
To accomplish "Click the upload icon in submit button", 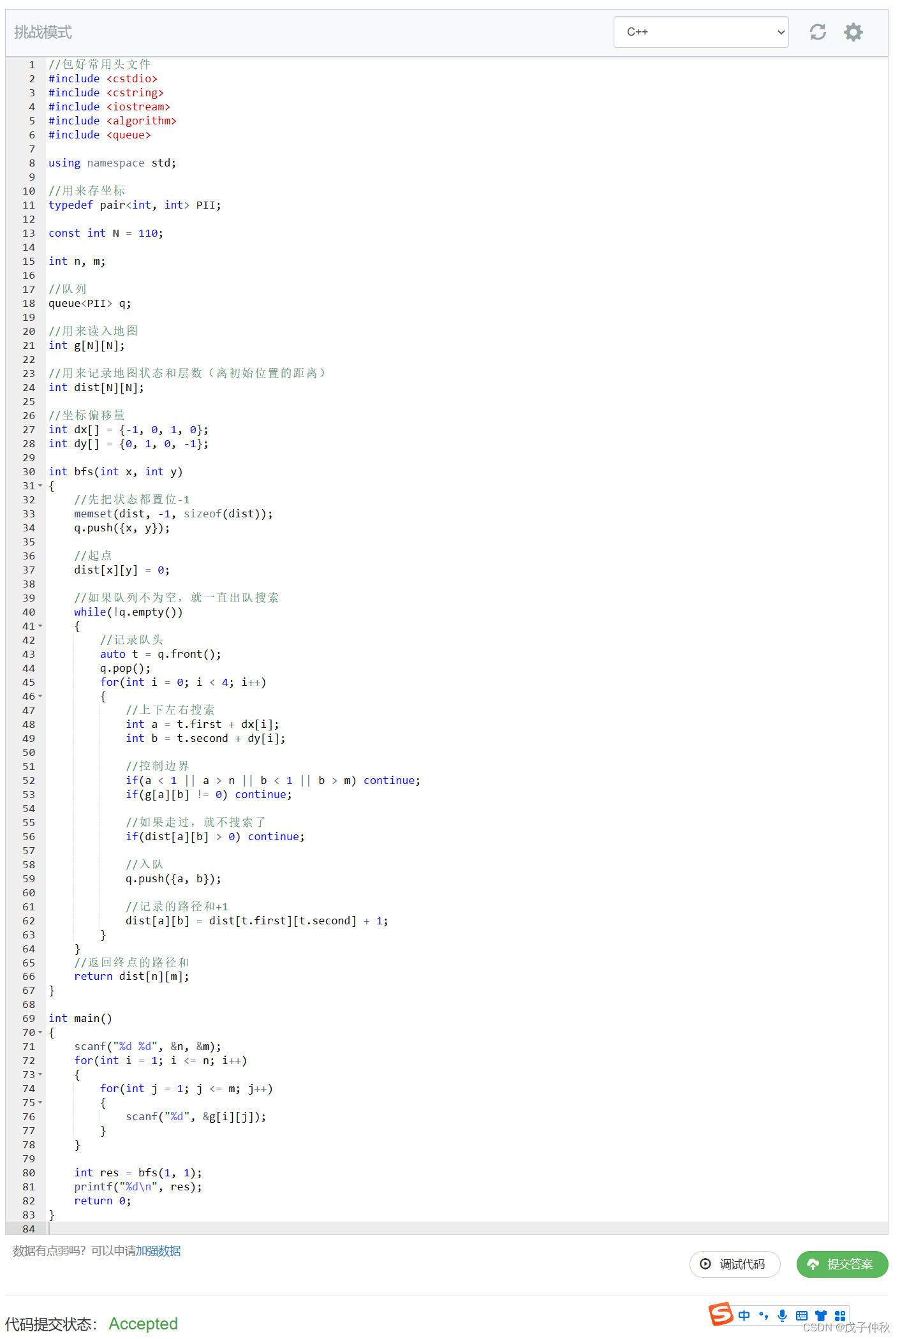I will pos(813,1264).
